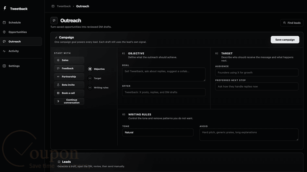Choose the Sales template
307x172 pixels.
tap(69, 60)
